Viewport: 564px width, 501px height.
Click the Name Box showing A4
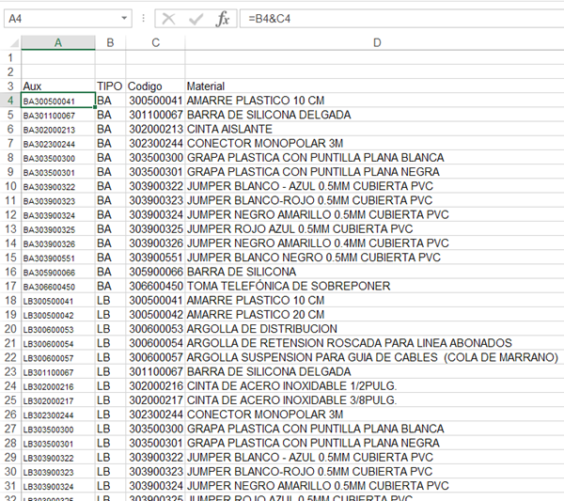[x=61, y=19]
